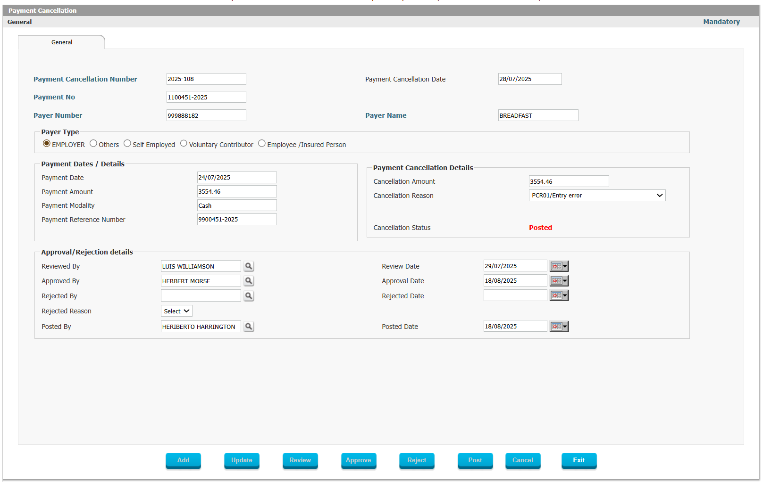Select the Voluntary Contributor payer type
The image size is (763, 483).
pos(184,143)
